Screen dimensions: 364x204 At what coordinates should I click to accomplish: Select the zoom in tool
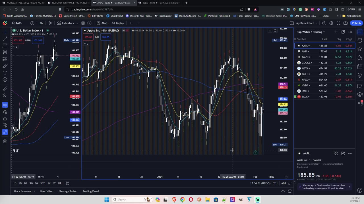[x=5, y=95]
